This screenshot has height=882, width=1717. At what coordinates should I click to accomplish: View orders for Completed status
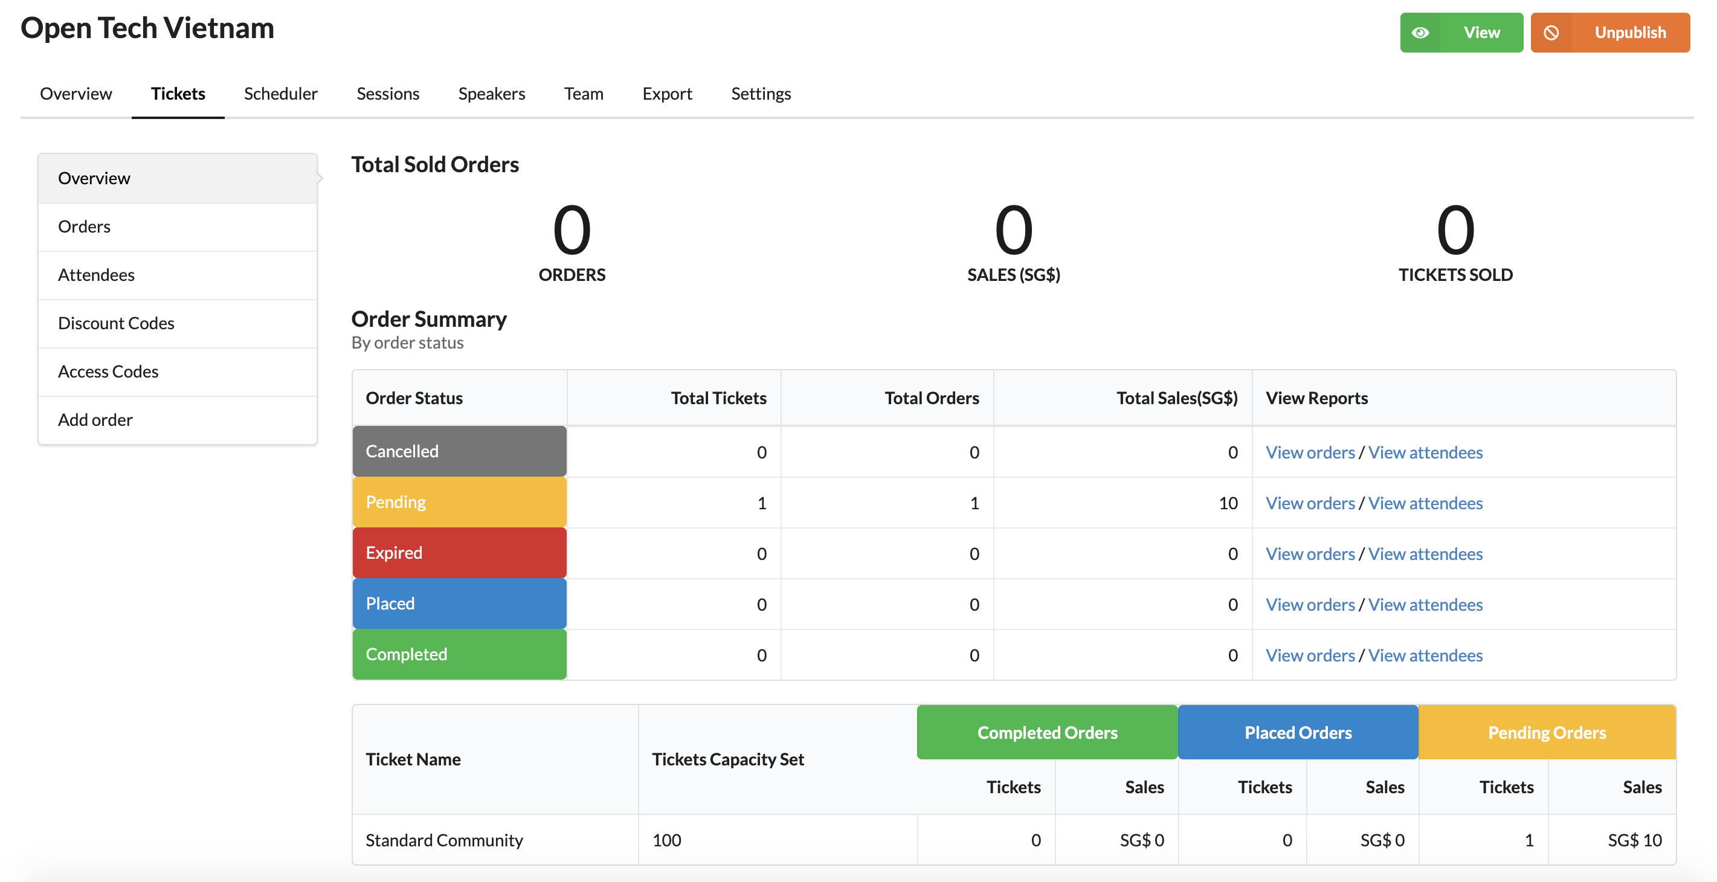[x=1310, y=655]
